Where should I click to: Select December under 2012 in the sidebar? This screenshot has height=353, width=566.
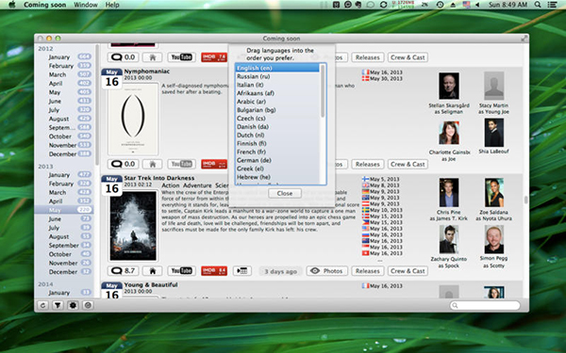(65, 153)
